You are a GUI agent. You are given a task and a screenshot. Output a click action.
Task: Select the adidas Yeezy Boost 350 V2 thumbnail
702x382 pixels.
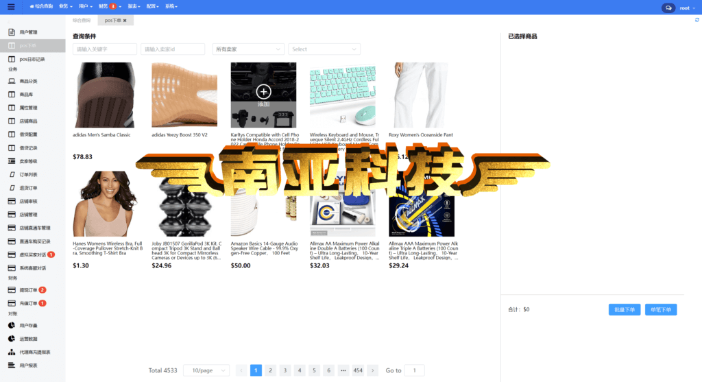click(x=184, y=95)
